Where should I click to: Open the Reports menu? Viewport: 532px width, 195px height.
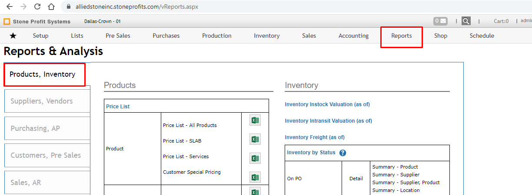(x=402, y=36)
